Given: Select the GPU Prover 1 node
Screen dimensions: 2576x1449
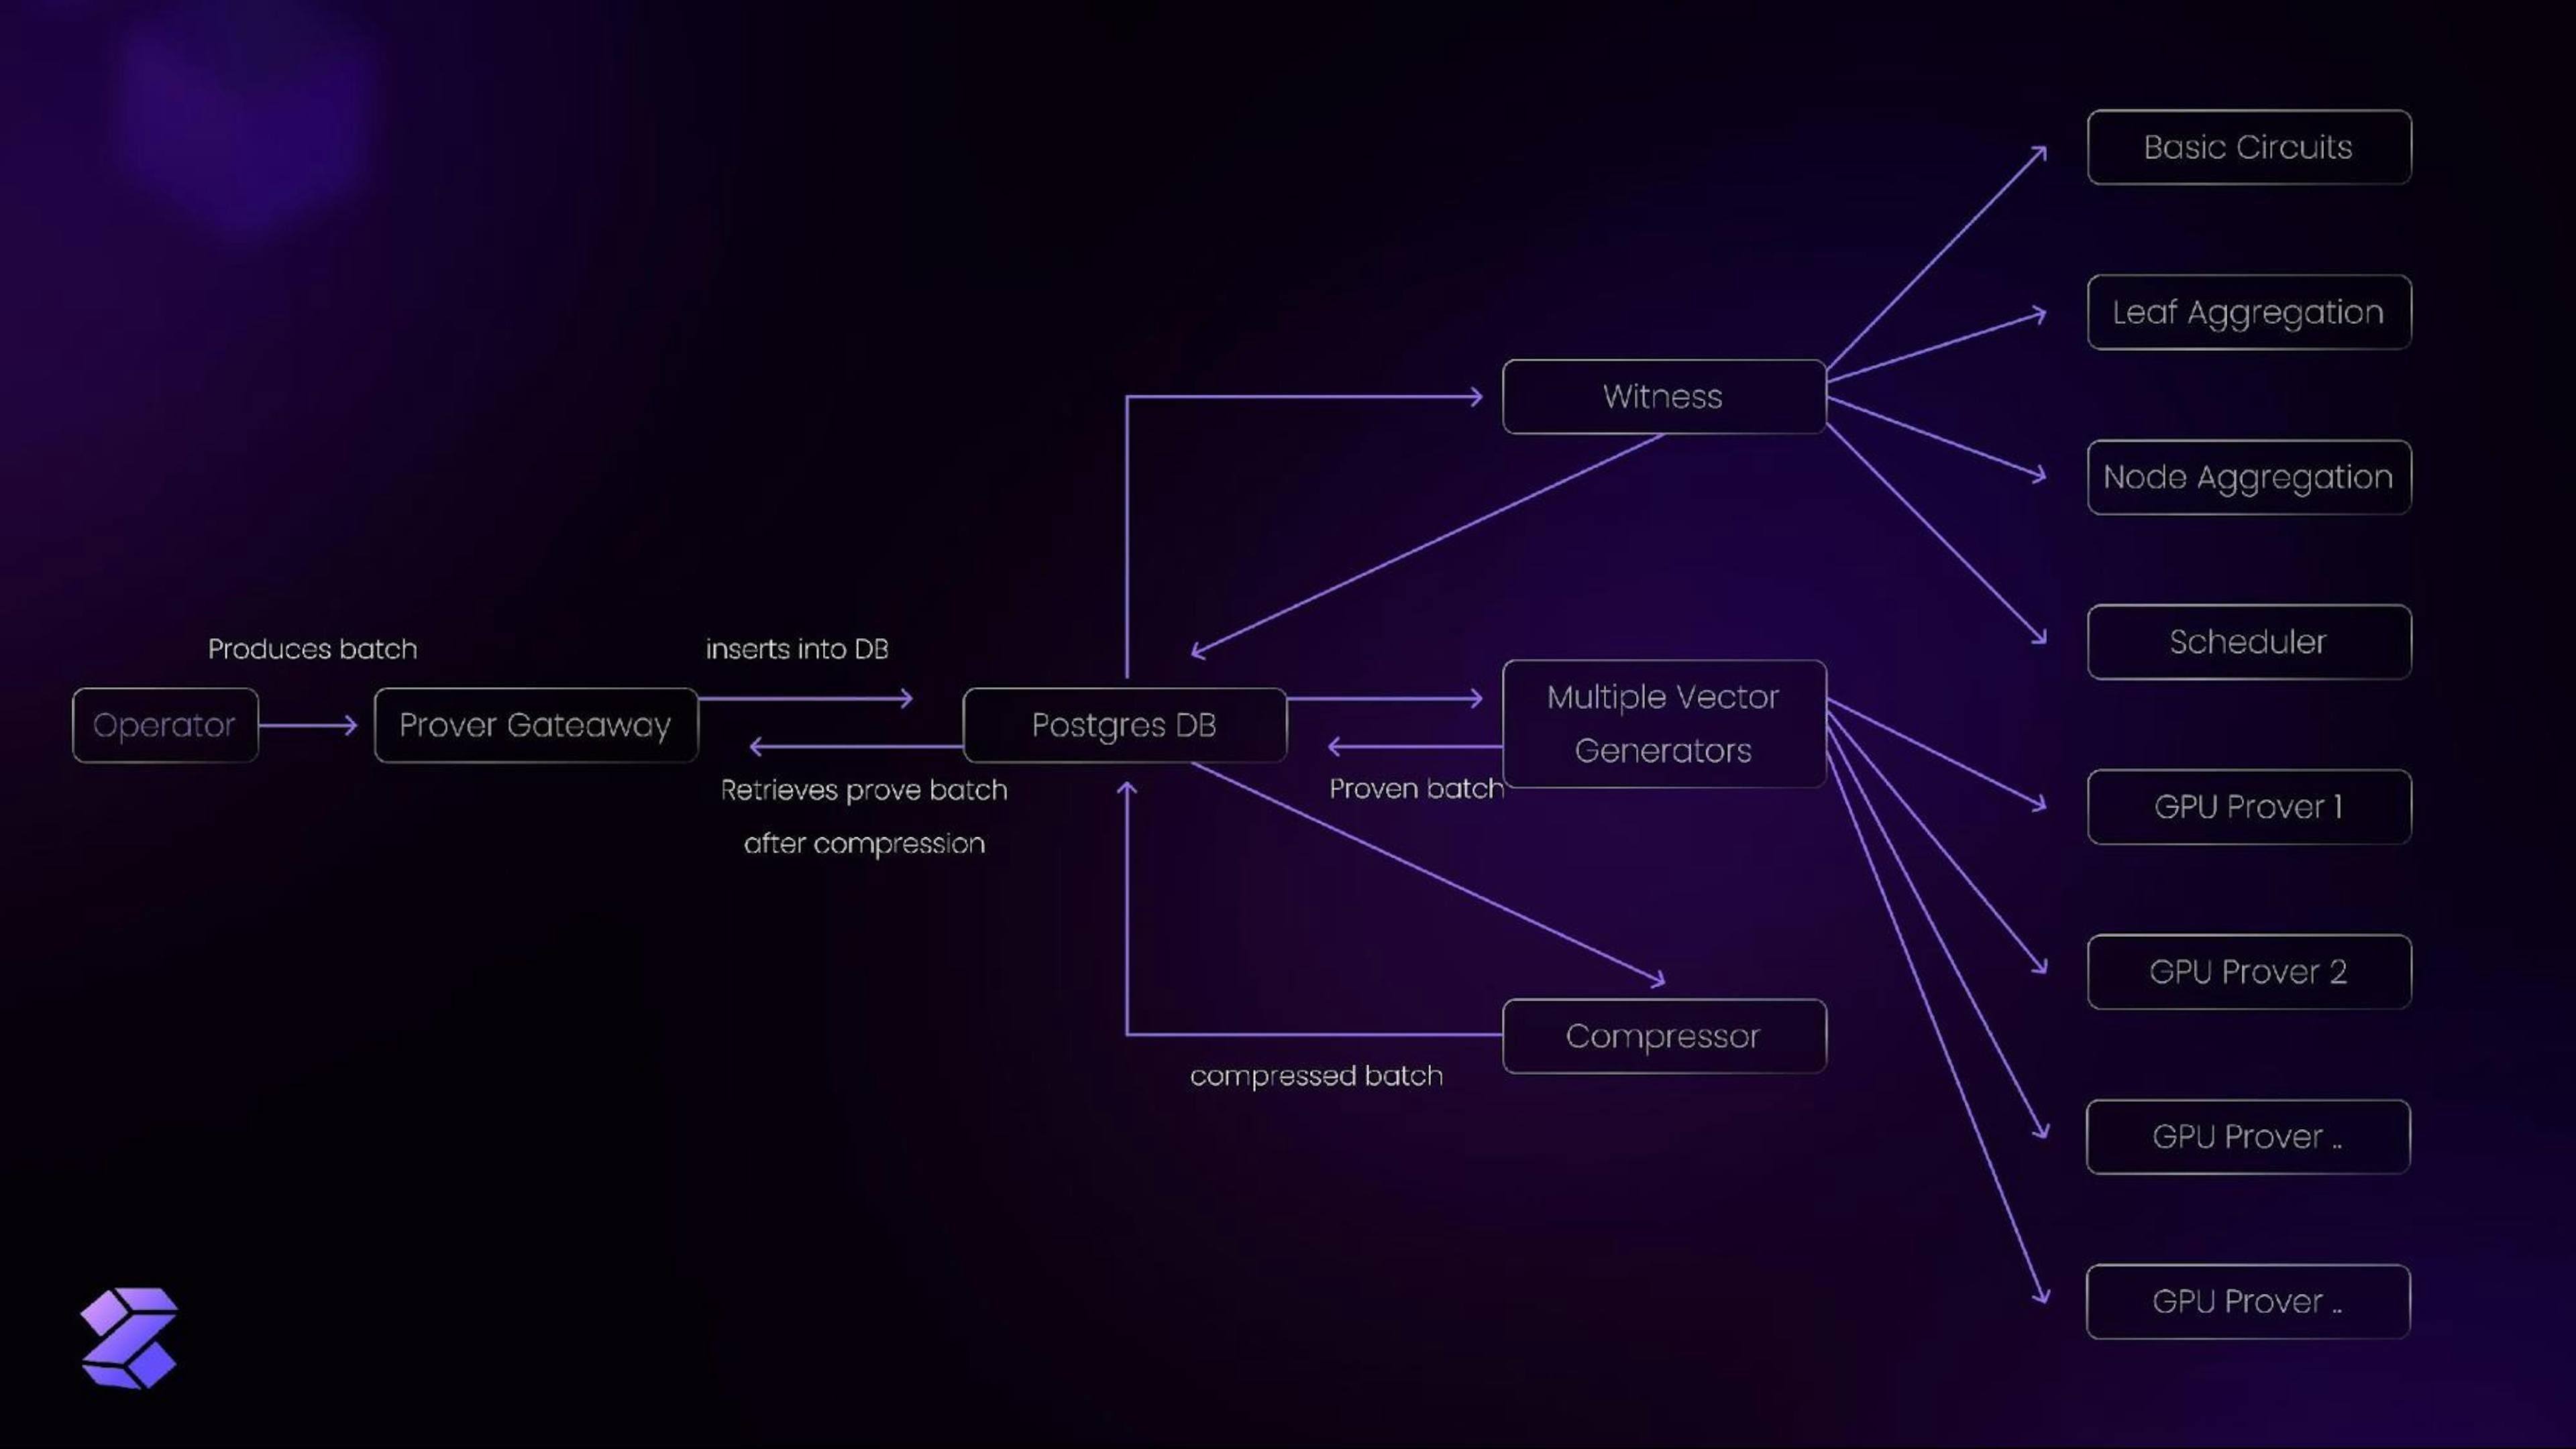Looking at the screenshot, I should (x=2247, y=807).
